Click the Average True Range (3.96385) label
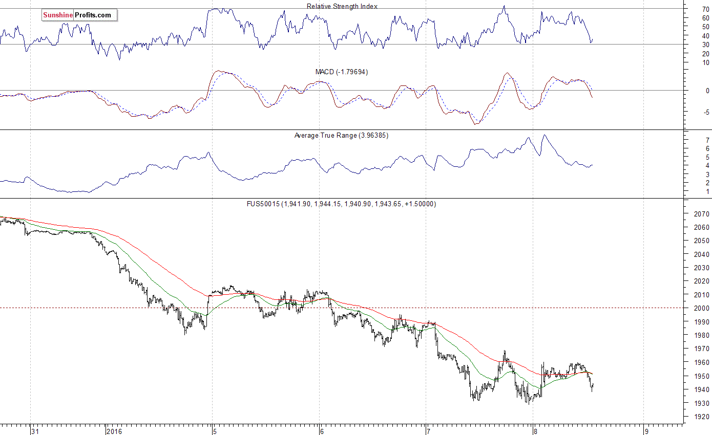The image size is (712, 435). coord(342,136)
